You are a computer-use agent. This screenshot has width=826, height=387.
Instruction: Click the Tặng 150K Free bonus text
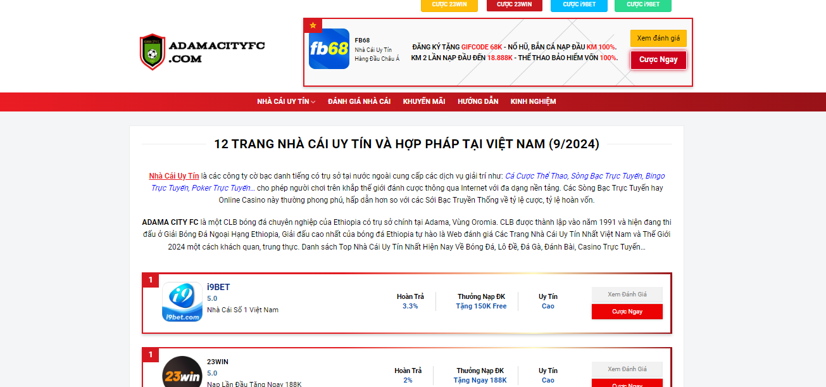(x=481, y=306)
